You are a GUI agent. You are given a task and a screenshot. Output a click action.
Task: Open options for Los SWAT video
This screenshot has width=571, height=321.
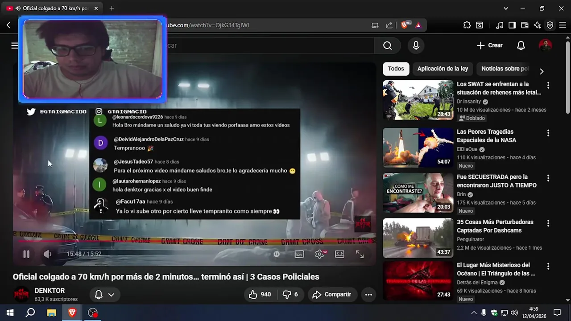(548, 85)
